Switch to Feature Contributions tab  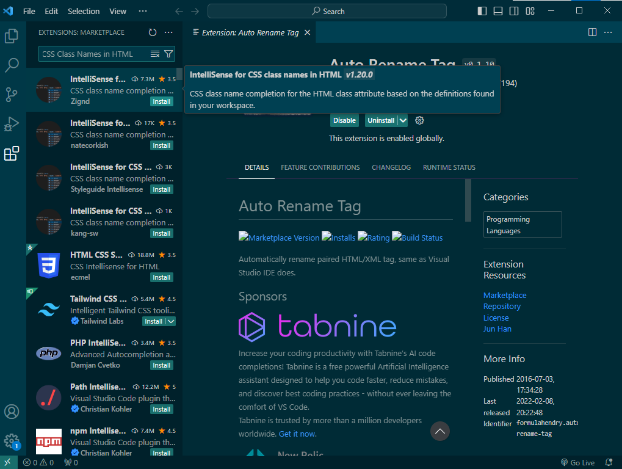(320, 167)
